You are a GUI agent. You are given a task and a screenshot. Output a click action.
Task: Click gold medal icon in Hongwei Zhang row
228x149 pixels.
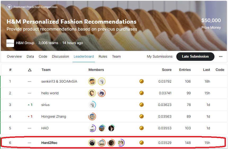[142, 116]
